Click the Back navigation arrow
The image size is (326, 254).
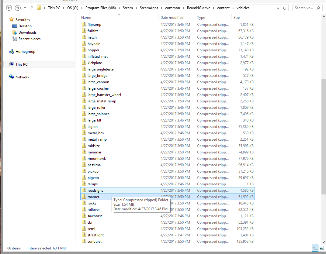(9, 8)
